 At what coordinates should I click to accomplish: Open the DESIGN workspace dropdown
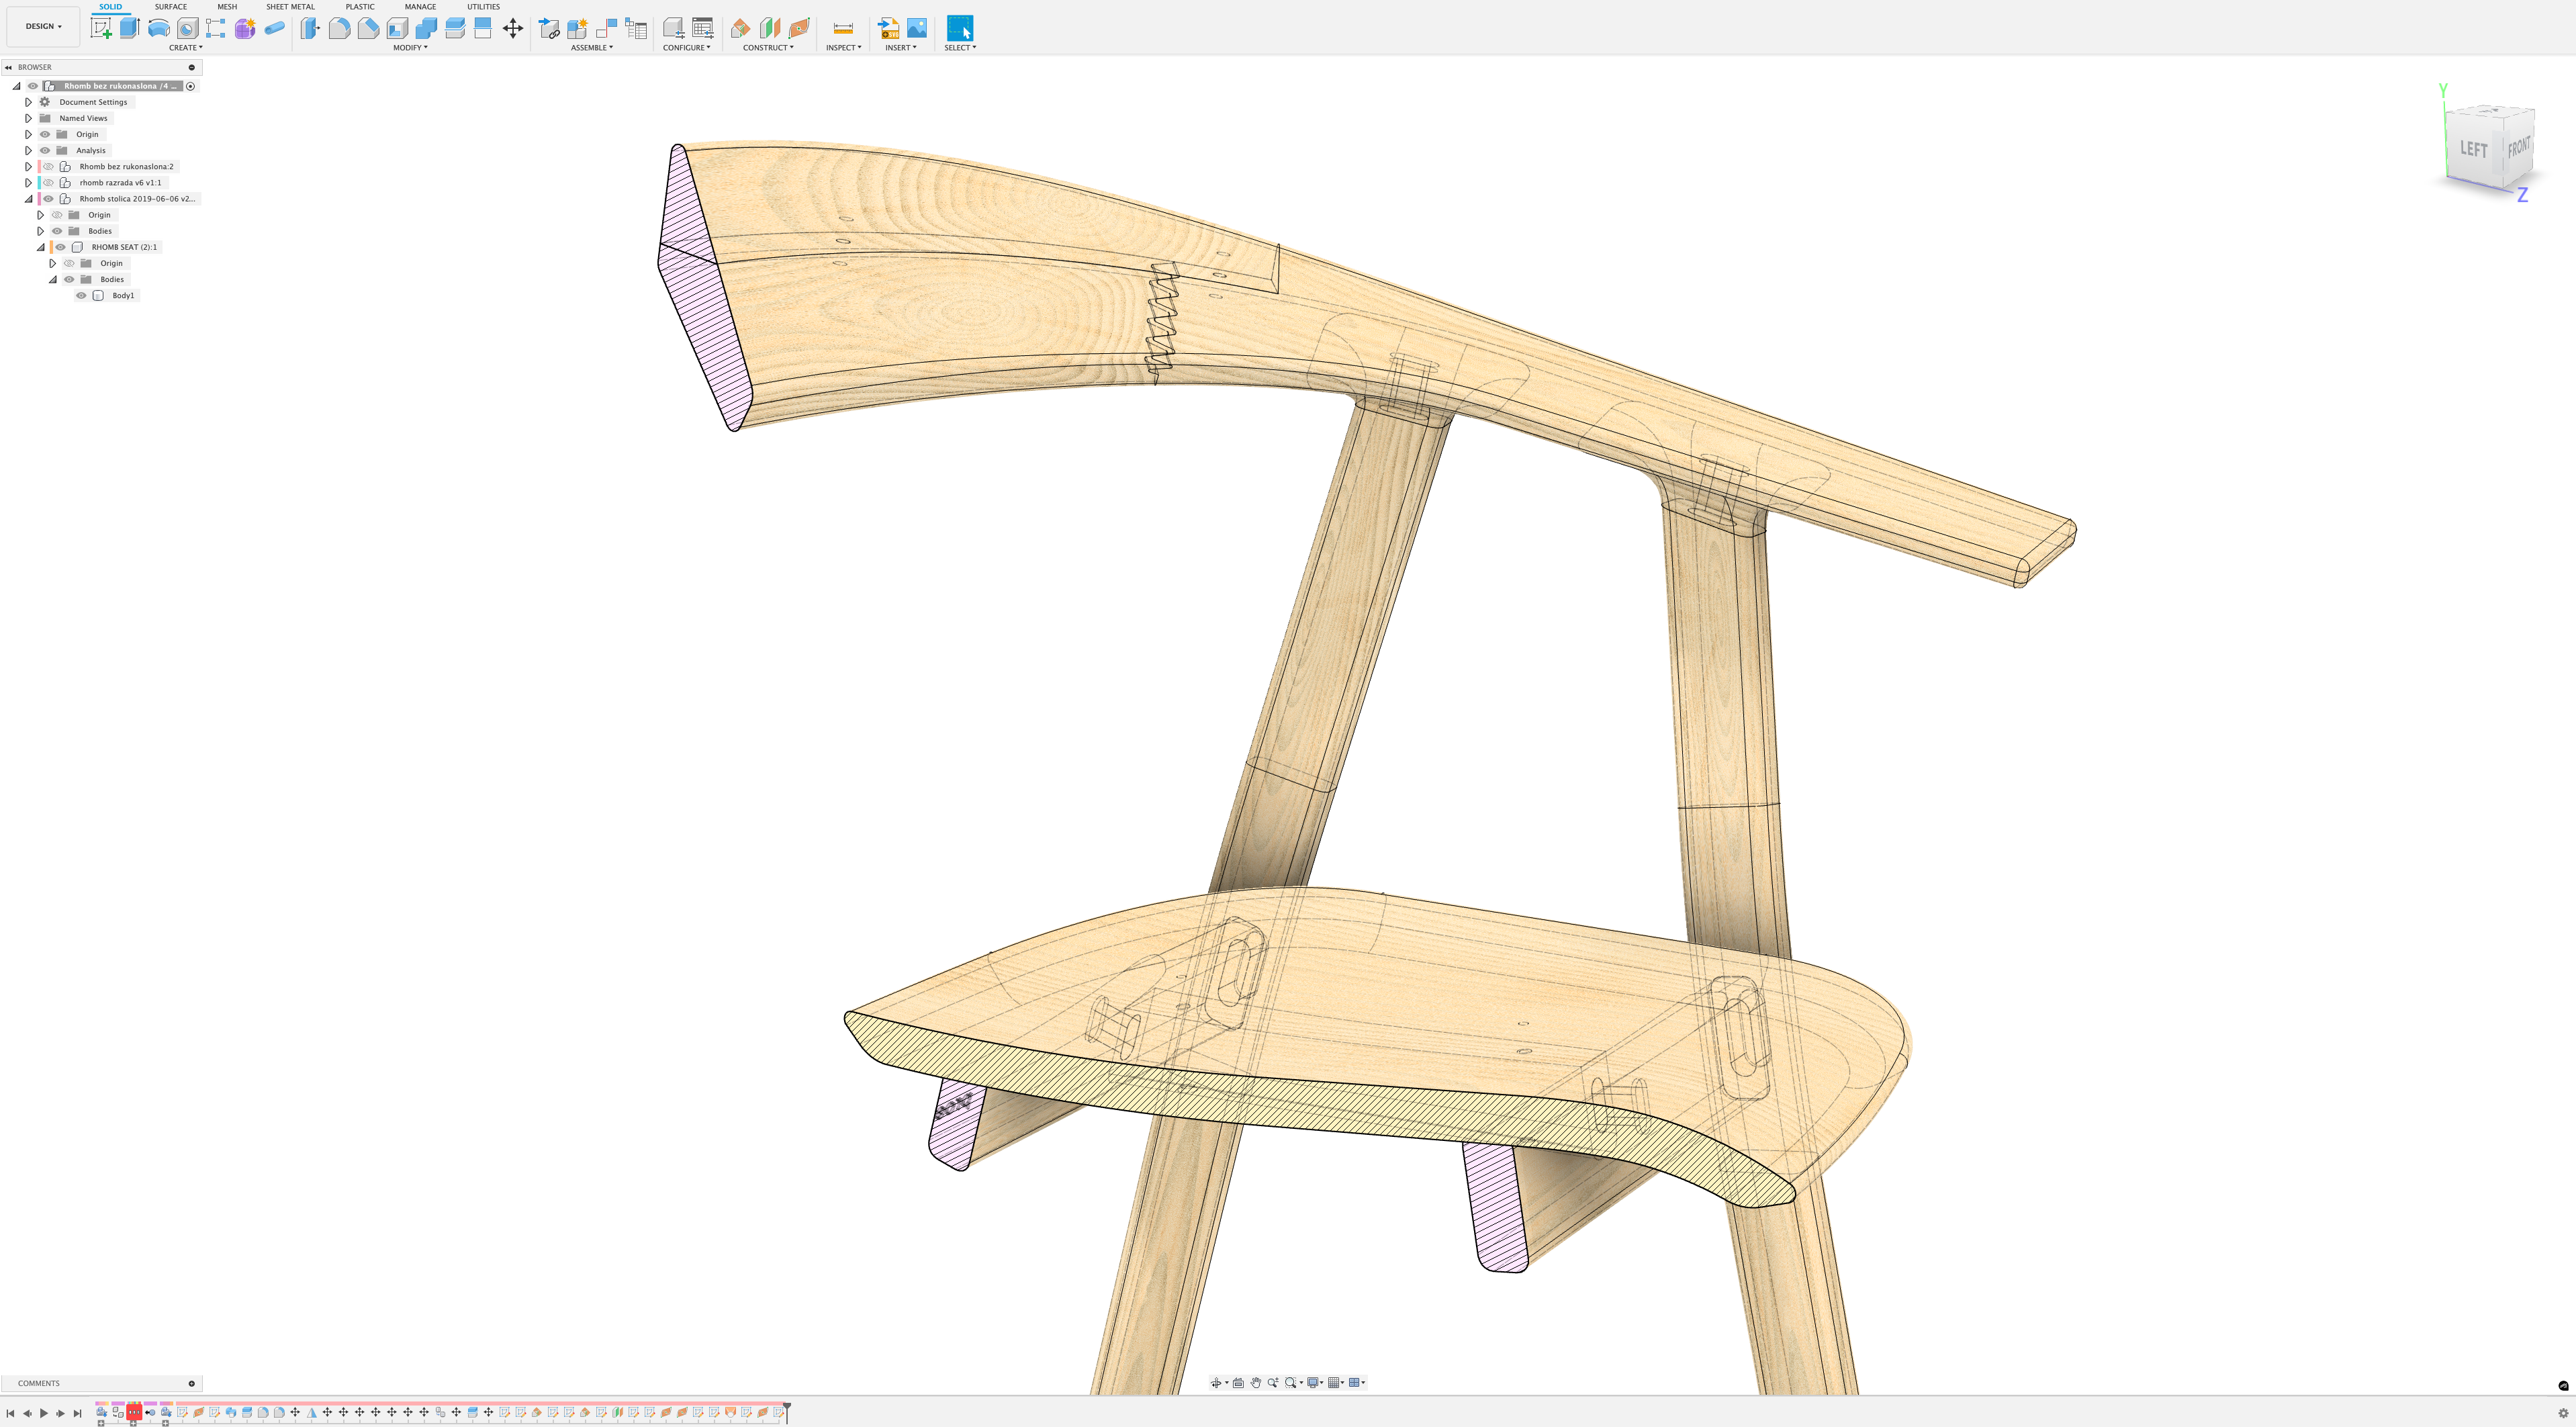[43, 26]
